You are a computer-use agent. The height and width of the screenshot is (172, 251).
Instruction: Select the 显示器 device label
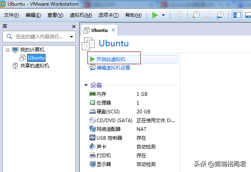tap(104, 164)
